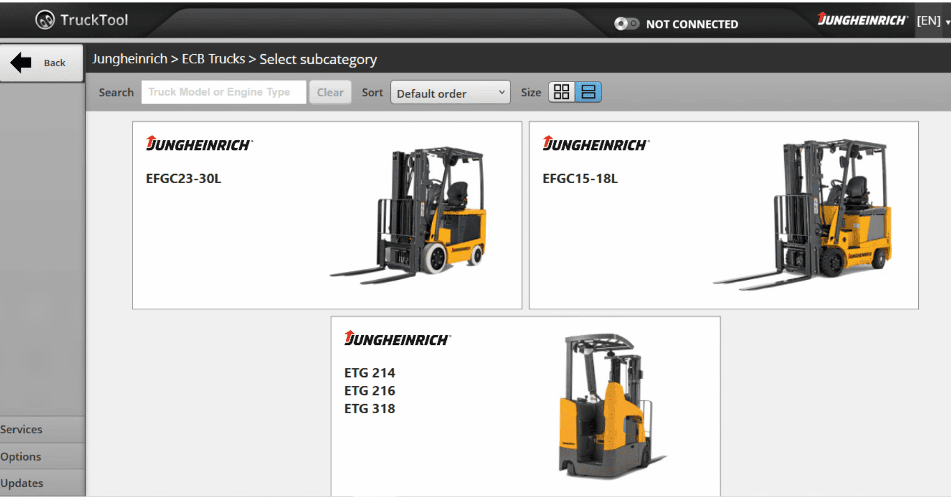
Task: Expand the [EN] language selector
Action: click(x=930, y=20)
